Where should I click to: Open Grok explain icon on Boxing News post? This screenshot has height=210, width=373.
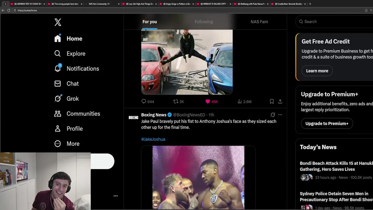click(273, 115)
